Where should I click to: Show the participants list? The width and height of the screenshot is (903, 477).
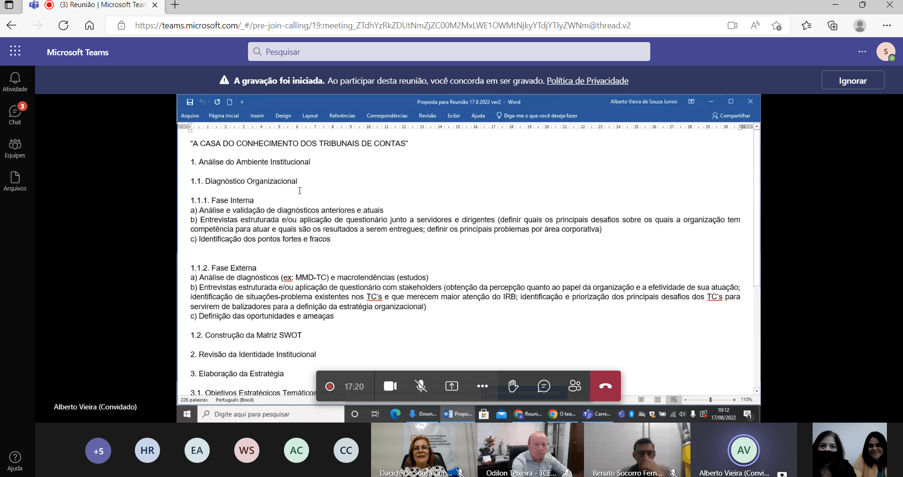575,386
